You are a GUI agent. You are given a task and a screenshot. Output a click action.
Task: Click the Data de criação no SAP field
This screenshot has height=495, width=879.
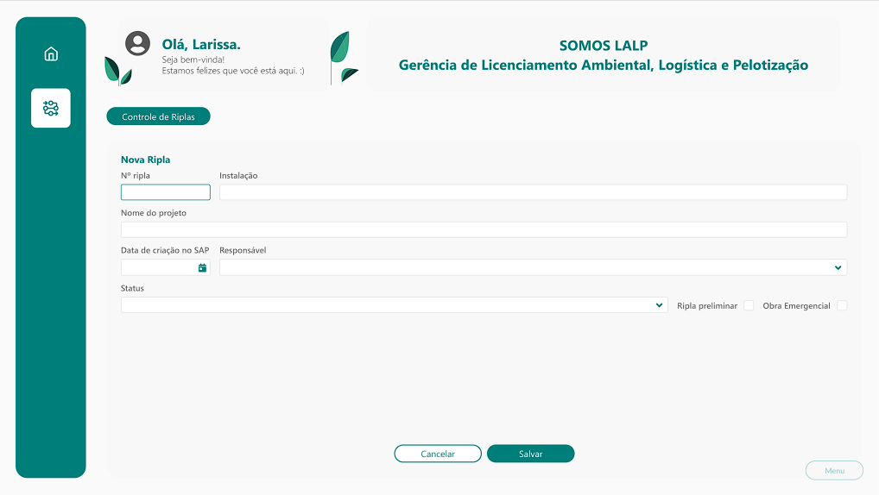[x=166, y=267]
